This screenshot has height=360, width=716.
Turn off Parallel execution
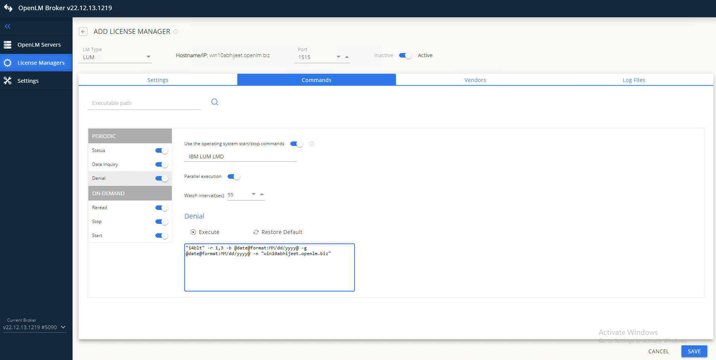(234, 176)
